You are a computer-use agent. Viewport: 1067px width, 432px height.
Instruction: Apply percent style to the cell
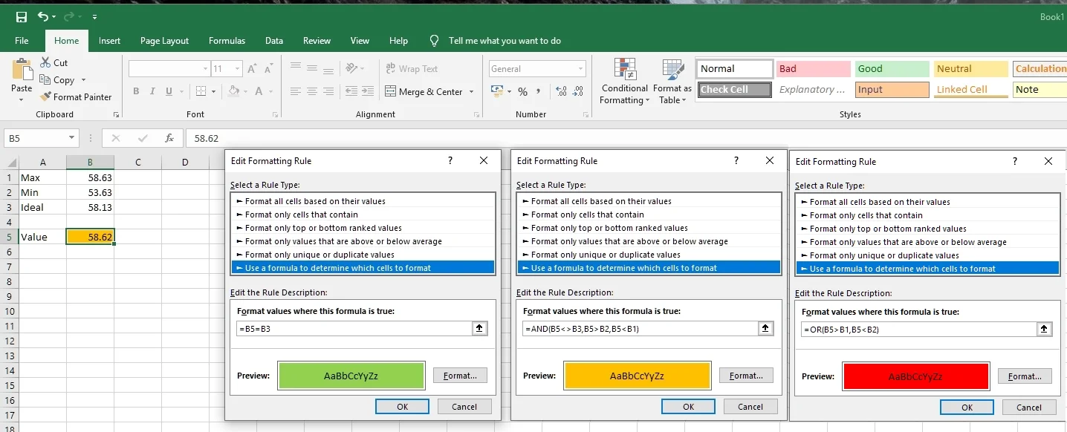pyautogui.click(x=522, y=91)
